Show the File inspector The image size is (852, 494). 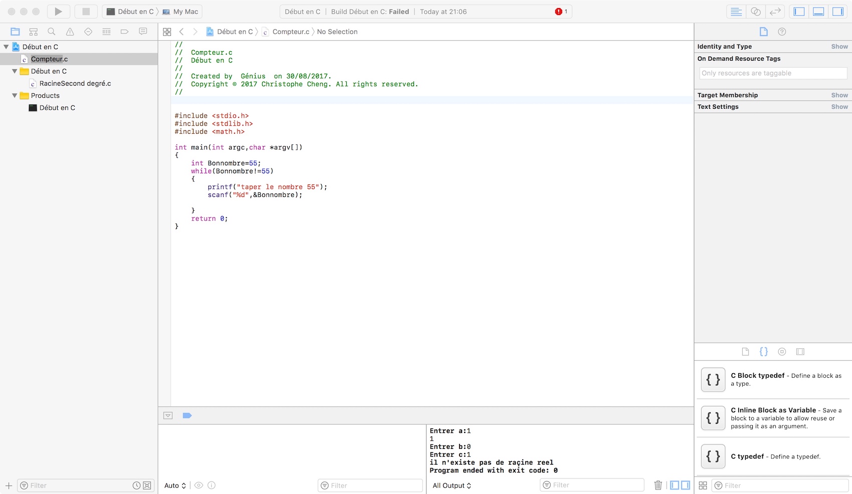[763, 32]
